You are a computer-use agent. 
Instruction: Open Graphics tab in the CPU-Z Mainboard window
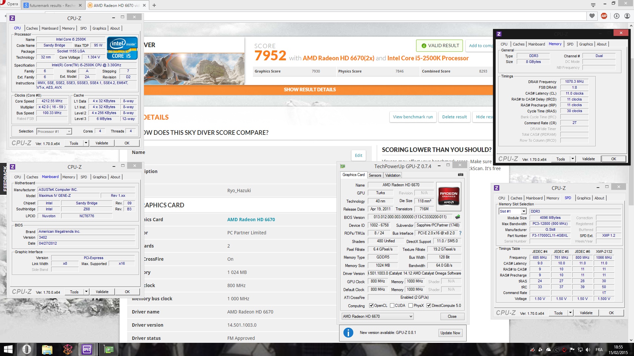tap(100, 177)
